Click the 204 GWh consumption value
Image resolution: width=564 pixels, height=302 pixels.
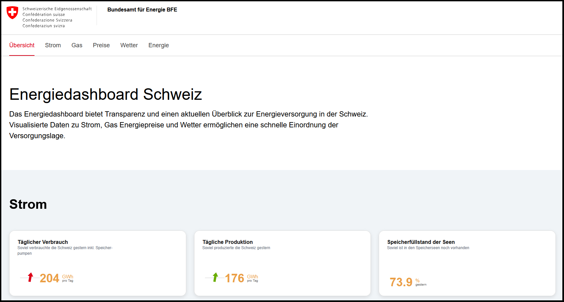(50, 278)
